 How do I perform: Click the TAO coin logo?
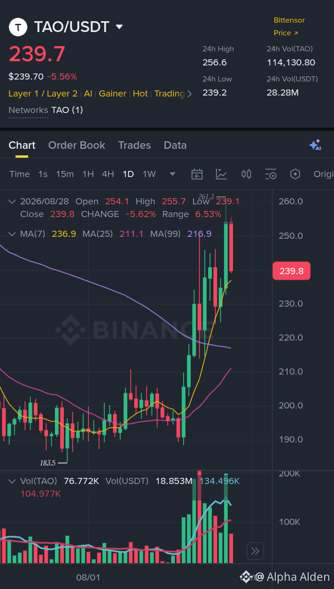[18, 27]
